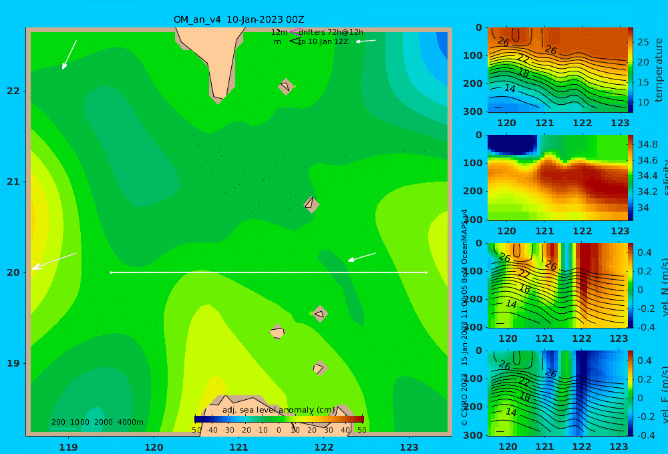Click the island near 18.95°N, 121.95°E
This screenshot has height=454, width=668.
pos(319,368)
